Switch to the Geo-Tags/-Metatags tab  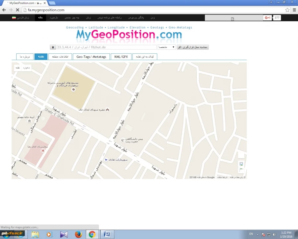[91, 57]
